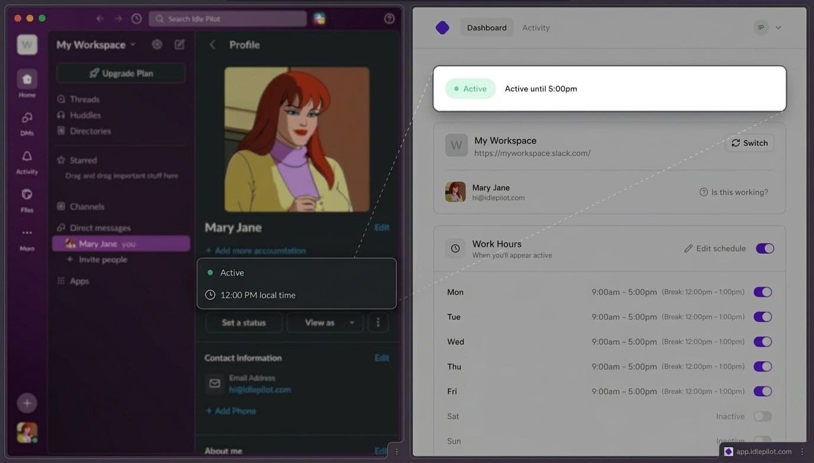
Task: Open Activity via the bell icon
Action: (x=27, y=155)
